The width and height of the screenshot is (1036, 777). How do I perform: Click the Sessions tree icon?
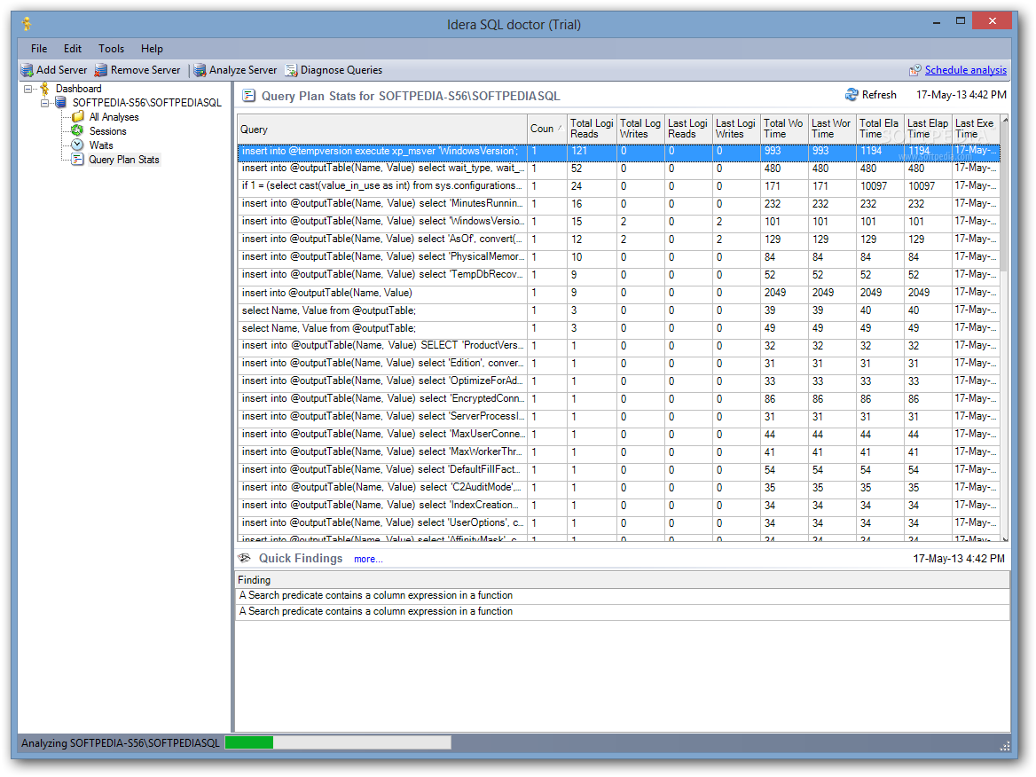pyautogui.click(x=77, y=130)
